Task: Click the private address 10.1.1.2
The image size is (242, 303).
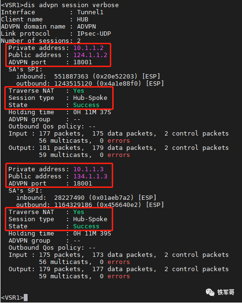Action: pos(88,48)
